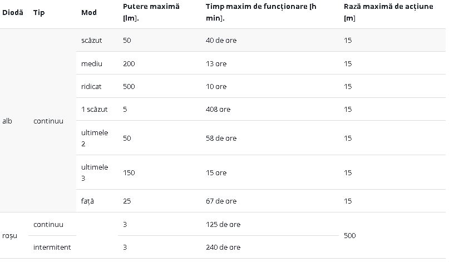Click the "ultimele 2" mode cell
Image resolution: width=449 pixels, height=262 pixels.
[x=95, y=138]
